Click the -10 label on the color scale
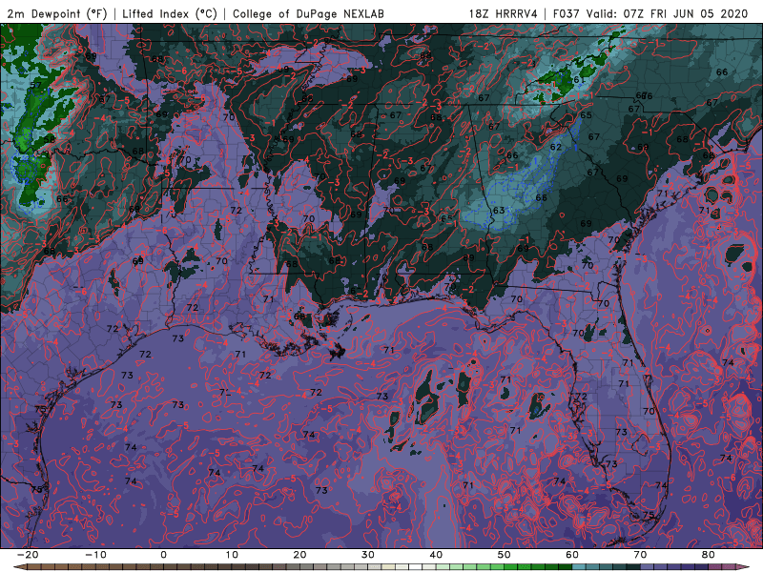The height and width of the screenshot is (572, 763). click(x=95, y=555)
